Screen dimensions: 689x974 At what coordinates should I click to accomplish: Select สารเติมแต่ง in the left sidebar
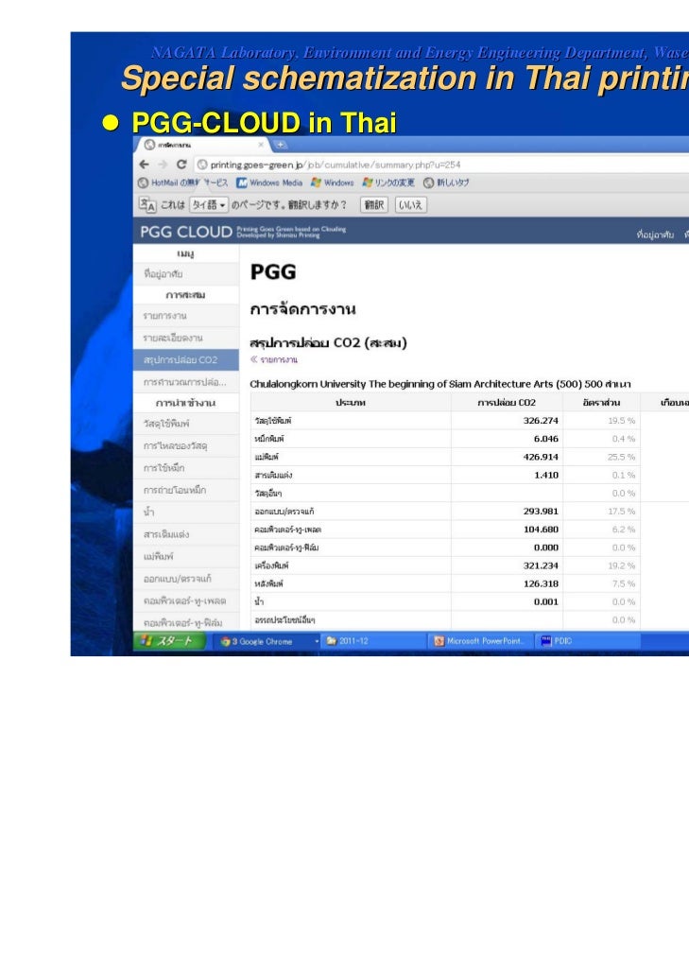point(185,534)
